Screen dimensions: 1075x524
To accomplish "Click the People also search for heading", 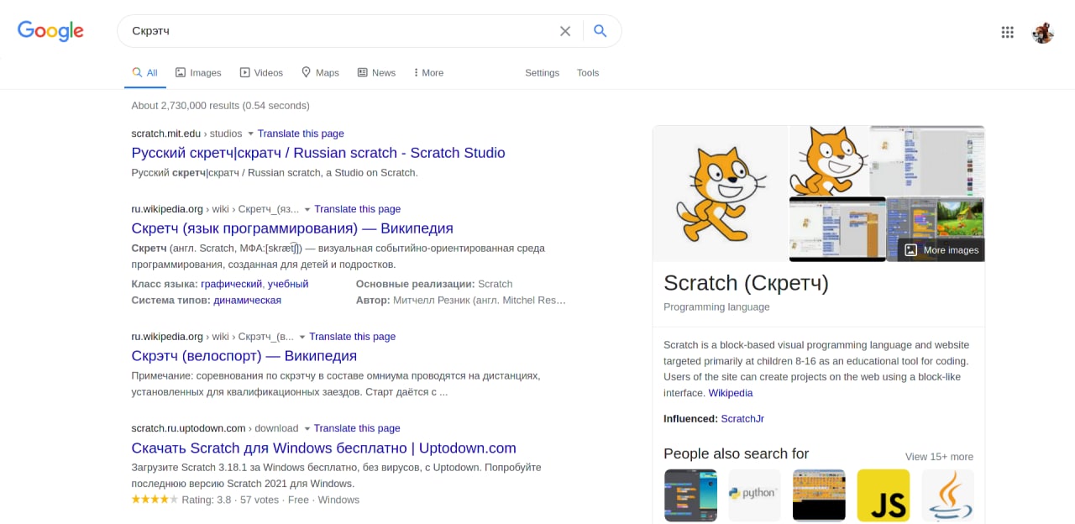I will click(x=736, y=454).
